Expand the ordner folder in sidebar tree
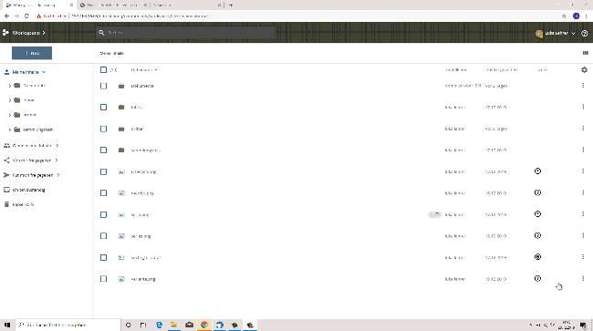The width and height of the screenshot is (593, 331). 9,115
